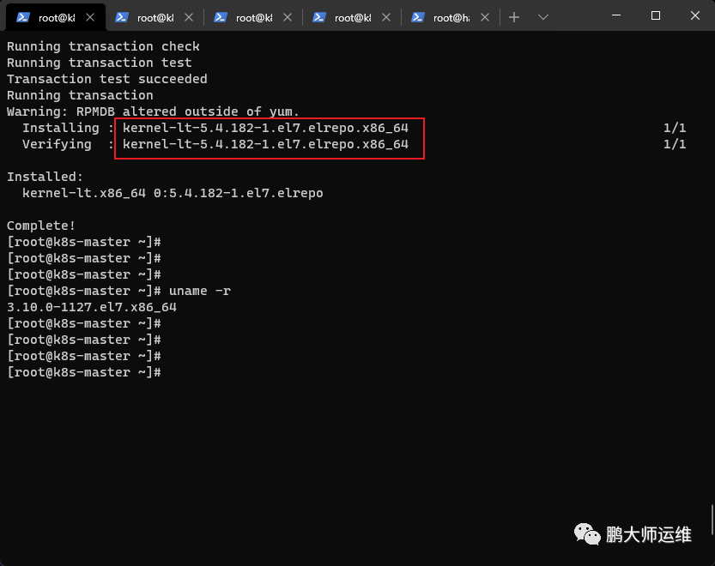Click the terminal icon on the third tab
Image resolution: width=715 pixels, height=566 pixels.
click(221, 17)
